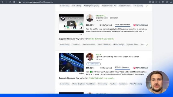This screenshot has width=173, height=97.
Task: Click the '$50.00/hr' rate text
Action: [90, 68]
